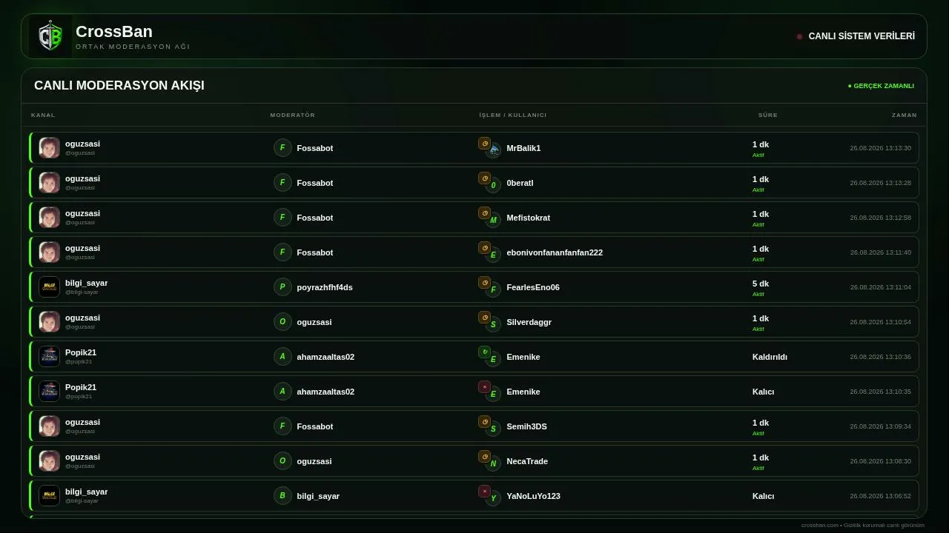Click the red ban icon in Emenike Kalıcı row
The height and width of the screenshot is (533, 949).
[x=484, y=387]
